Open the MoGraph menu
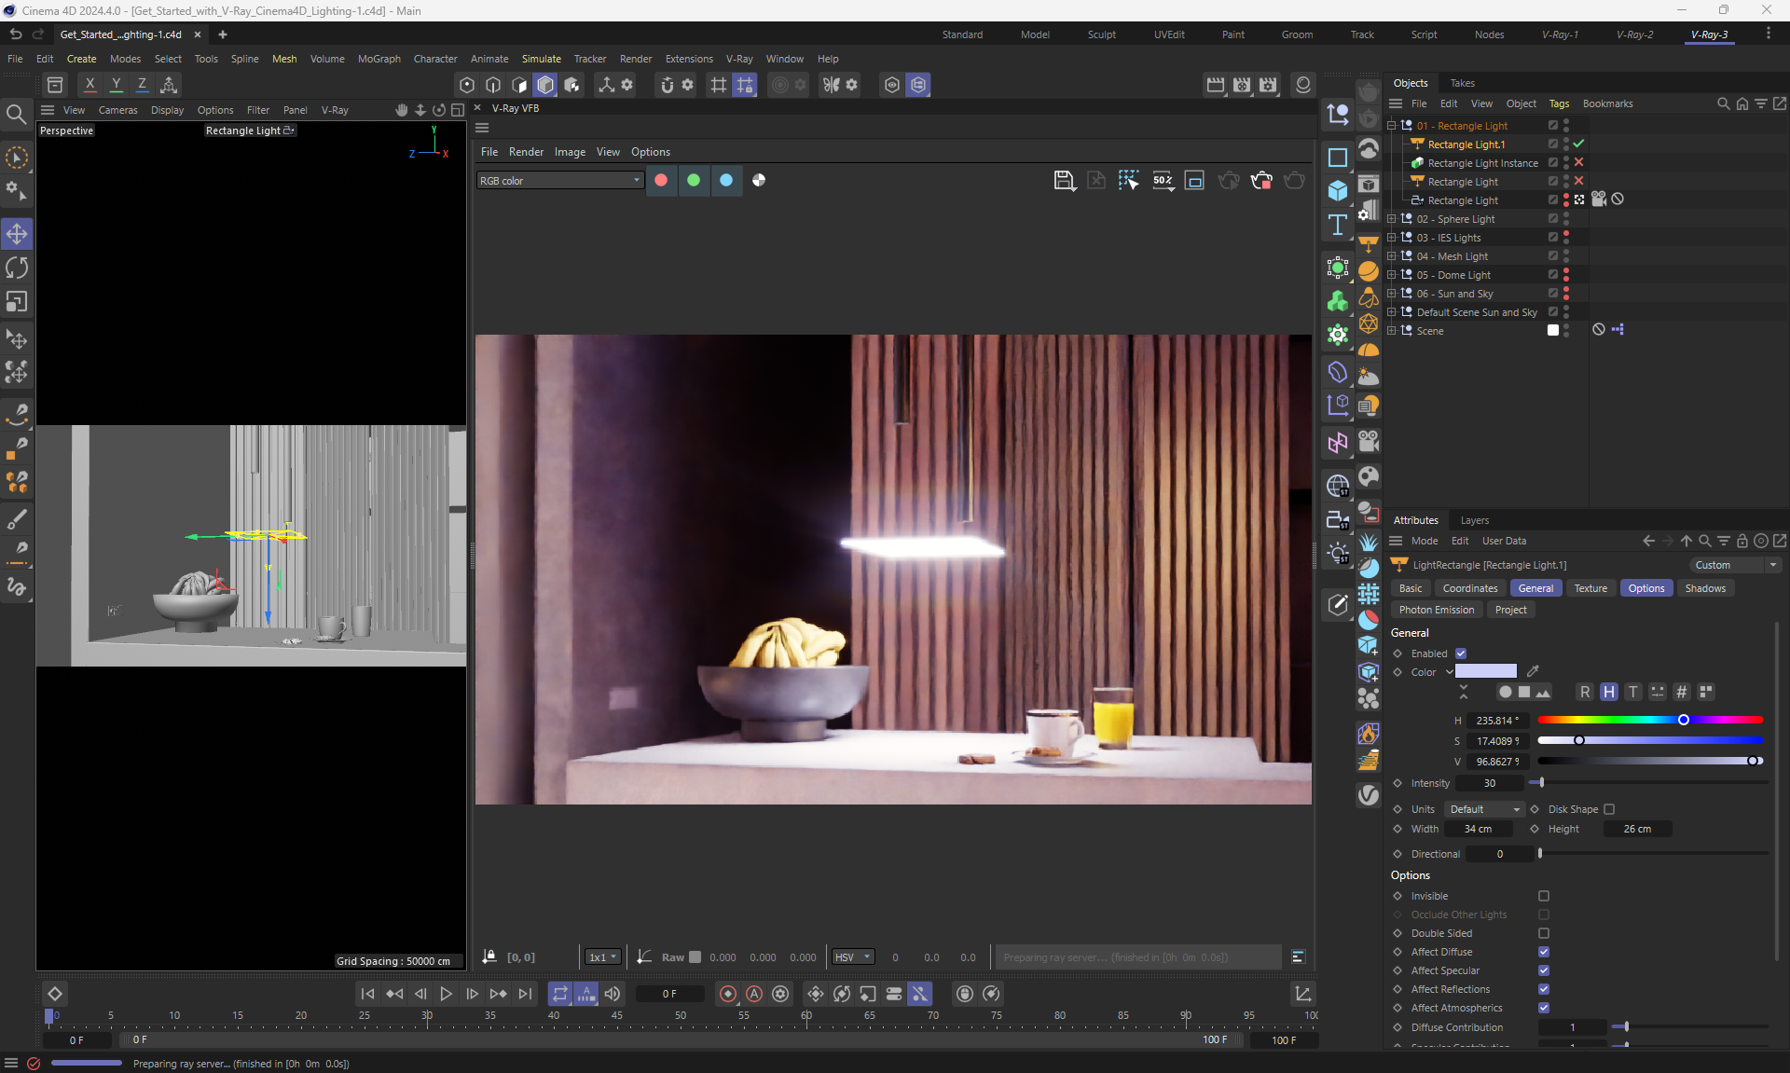The image size is (1790, 1073). pos(379,59)
